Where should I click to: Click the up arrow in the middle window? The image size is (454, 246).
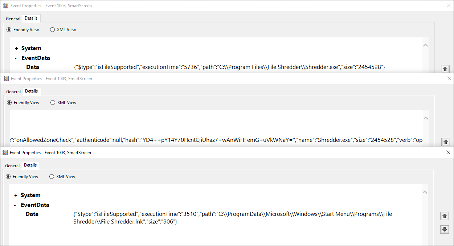click(445, 142)
